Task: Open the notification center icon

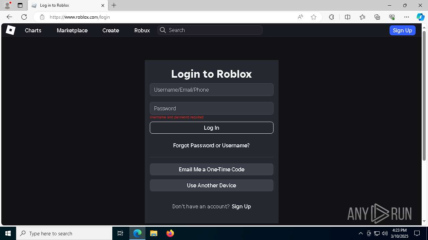Action: 417,233
